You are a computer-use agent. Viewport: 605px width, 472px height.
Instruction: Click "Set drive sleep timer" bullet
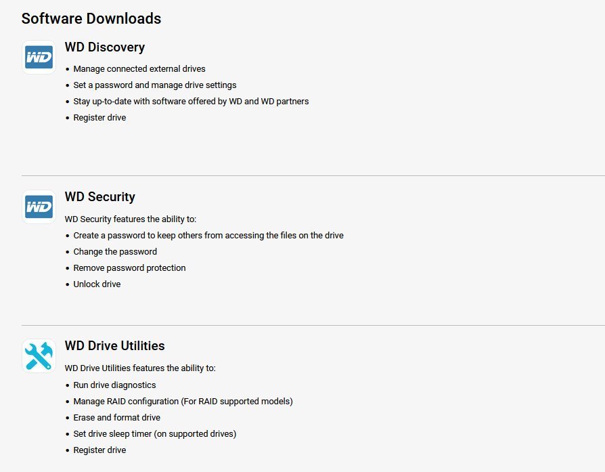click(x=154, y=434)
